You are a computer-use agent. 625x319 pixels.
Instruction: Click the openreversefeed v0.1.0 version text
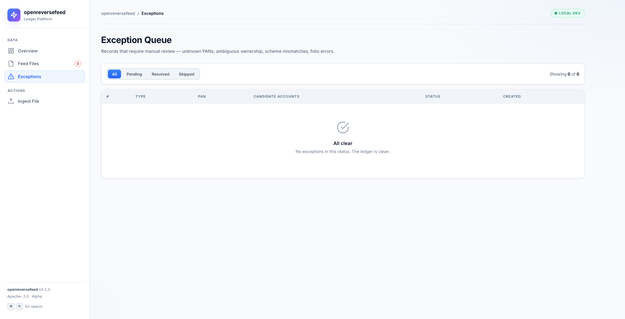29,290
